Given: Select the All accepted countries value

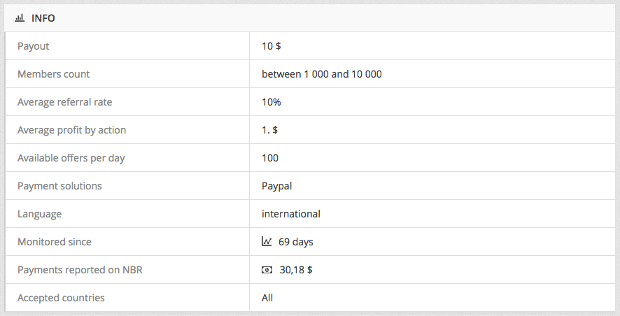Looking at the screenshot, I should [267, 298].
